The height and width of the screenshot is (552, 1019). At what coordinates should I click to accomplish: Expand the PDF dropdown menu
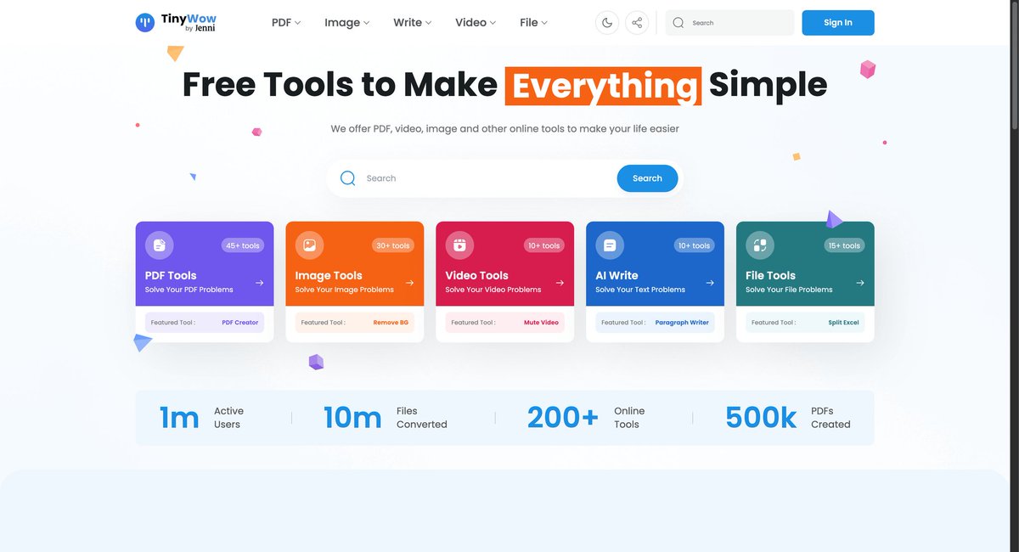coord(286,23)
